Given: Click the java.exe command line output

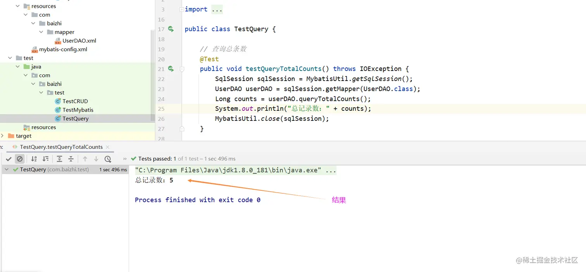Looking at the screenshot, I should (236, 170).
